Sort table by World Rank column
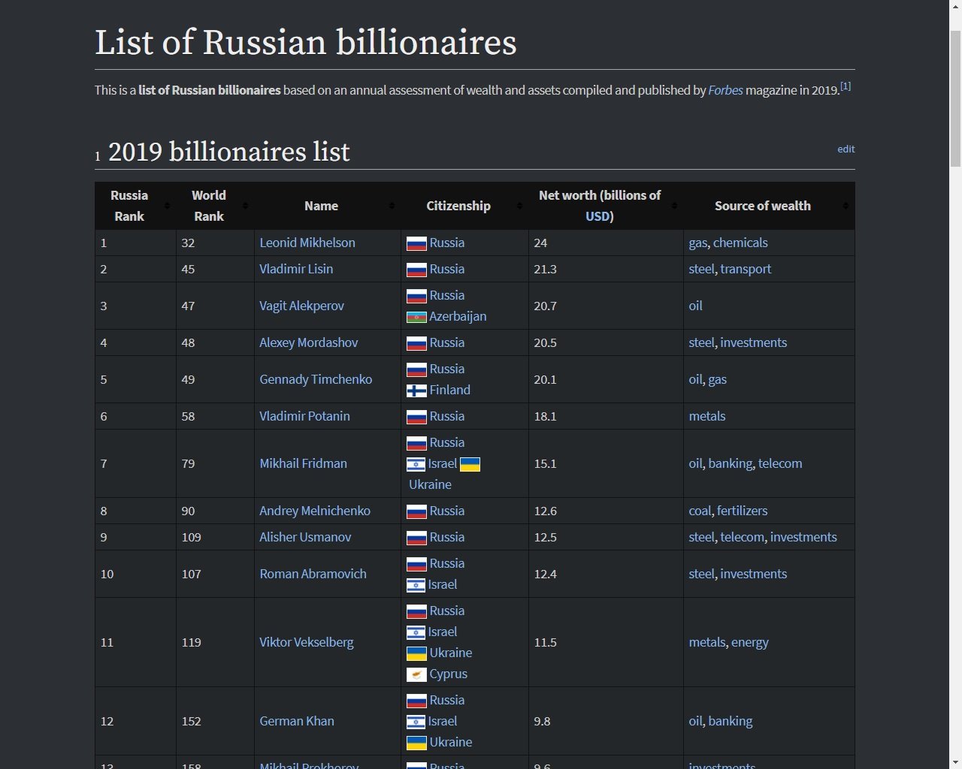 coord(215,206)
